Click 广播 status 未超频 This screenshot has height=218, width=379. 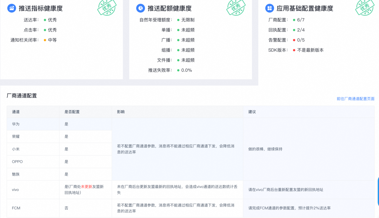click(x=188, y=40)
